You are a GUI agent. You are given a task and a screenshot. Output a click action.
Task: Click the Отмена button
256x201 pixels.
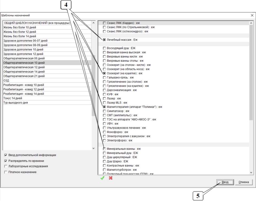244,182
